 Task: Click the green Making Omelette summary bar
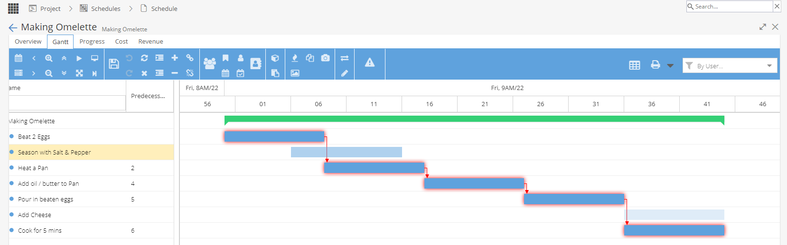click(x=474, y=119)
